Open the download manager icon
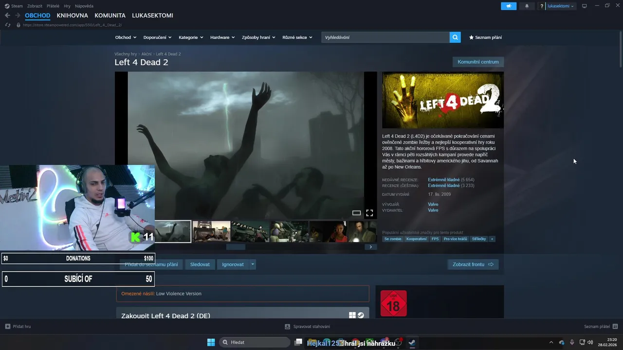Image resolution: width=623 pixels, height=350 pixels. (288, 326)
